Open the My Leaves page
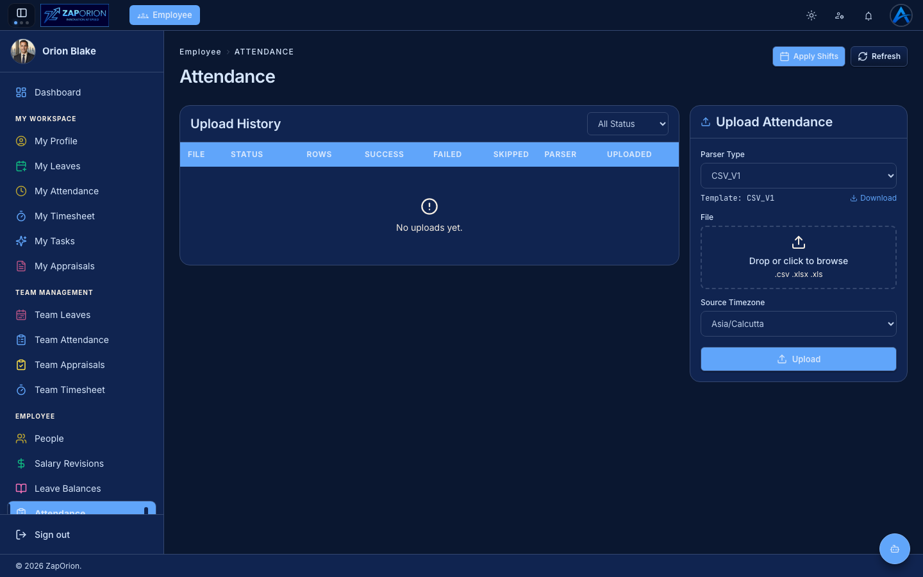The width and height of the screenshot is (923, 577). (x=81, y=166)
